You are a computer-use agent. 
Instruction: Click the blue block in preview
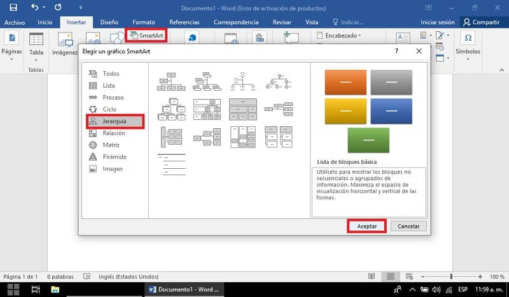391,111
